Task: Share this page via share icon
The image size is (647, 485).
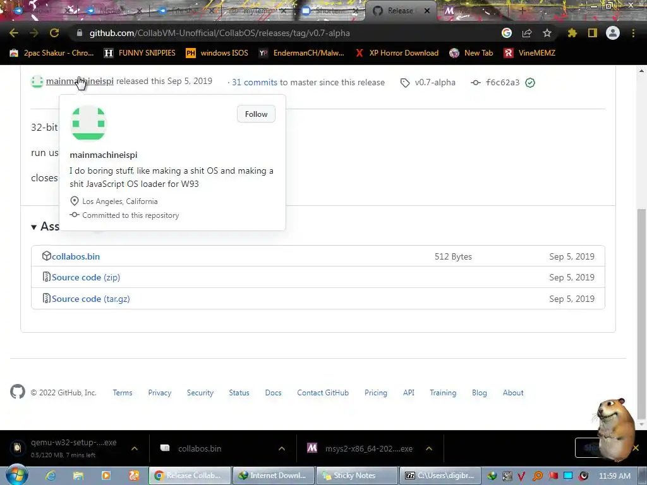Action: [526, 33]
